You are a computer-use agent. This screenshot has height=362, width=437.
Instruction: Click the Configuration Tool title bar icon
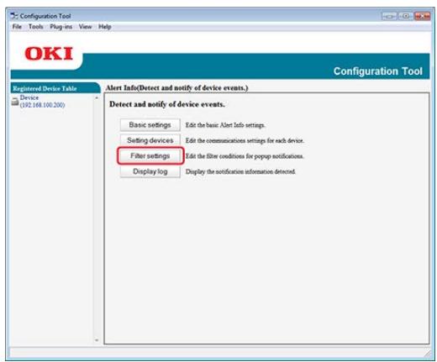pyautogui.click(x=14, y=16)
